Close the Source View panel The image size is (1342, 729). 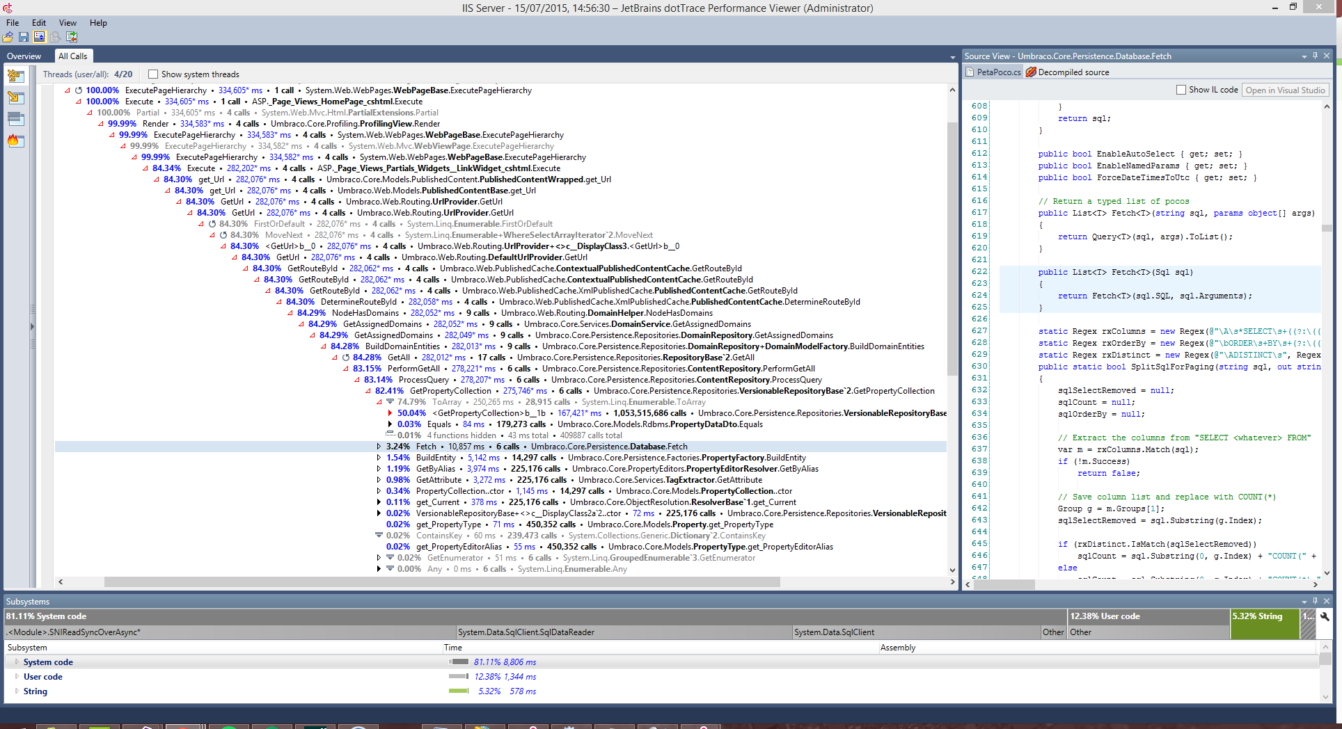(x=1327, y=56)
